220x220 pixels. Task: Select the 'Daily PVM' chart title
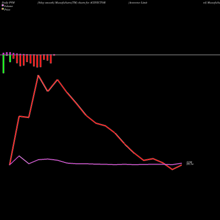point(8,3)
